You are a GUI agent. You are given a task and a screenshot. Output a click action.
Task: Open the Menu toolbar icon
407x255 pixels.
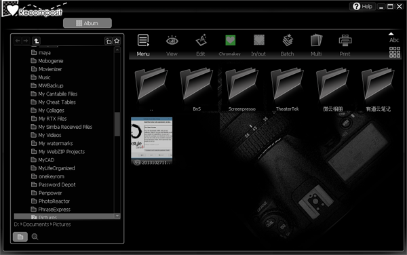pyautogui.click(x=143, y=45)
